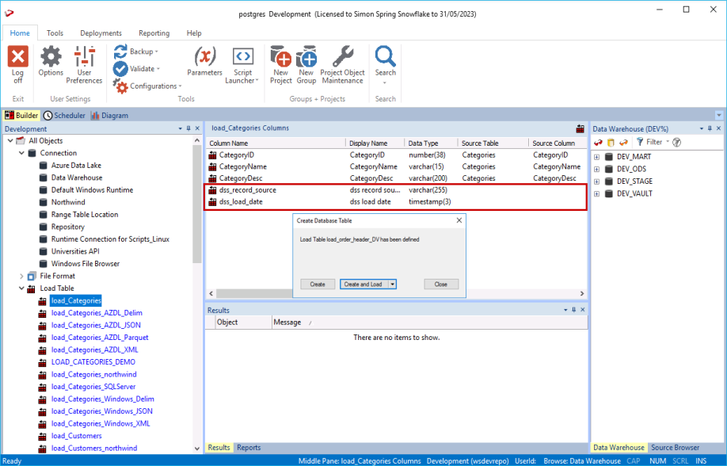Click the dss_record_source column icon
The width and height of the screenshot is (727, 466).
point(212,190)
